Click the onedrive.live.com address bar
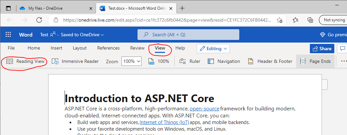The width and height of the screenshot is (347, 135). coord(167,20)
